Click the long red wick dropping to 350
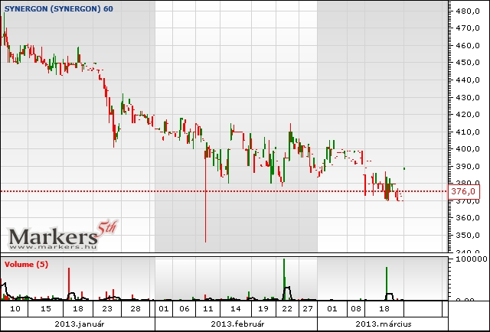 point(206,200)
